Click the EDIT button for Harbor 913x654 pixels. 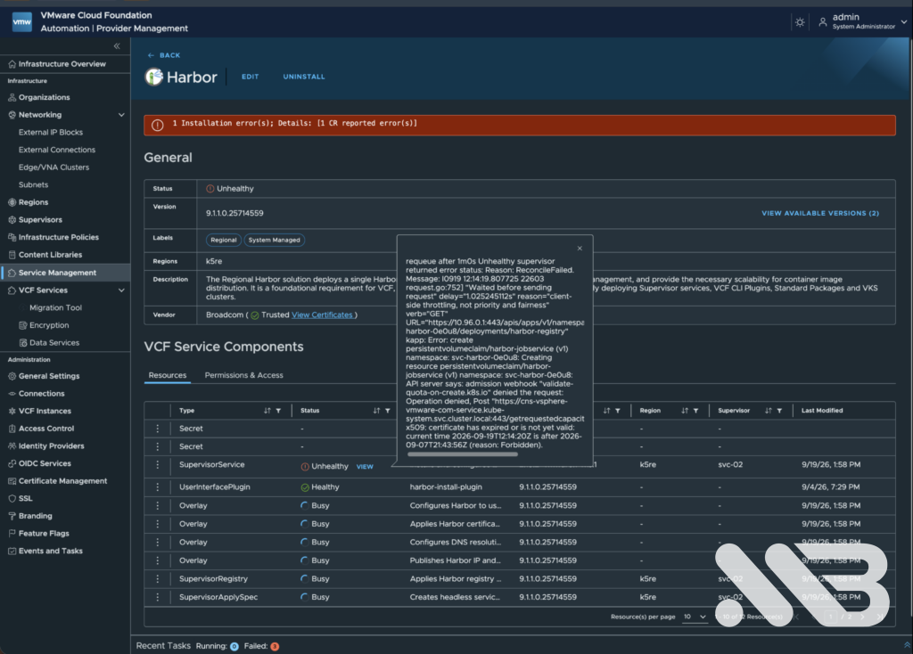click(x=251, y=77)
